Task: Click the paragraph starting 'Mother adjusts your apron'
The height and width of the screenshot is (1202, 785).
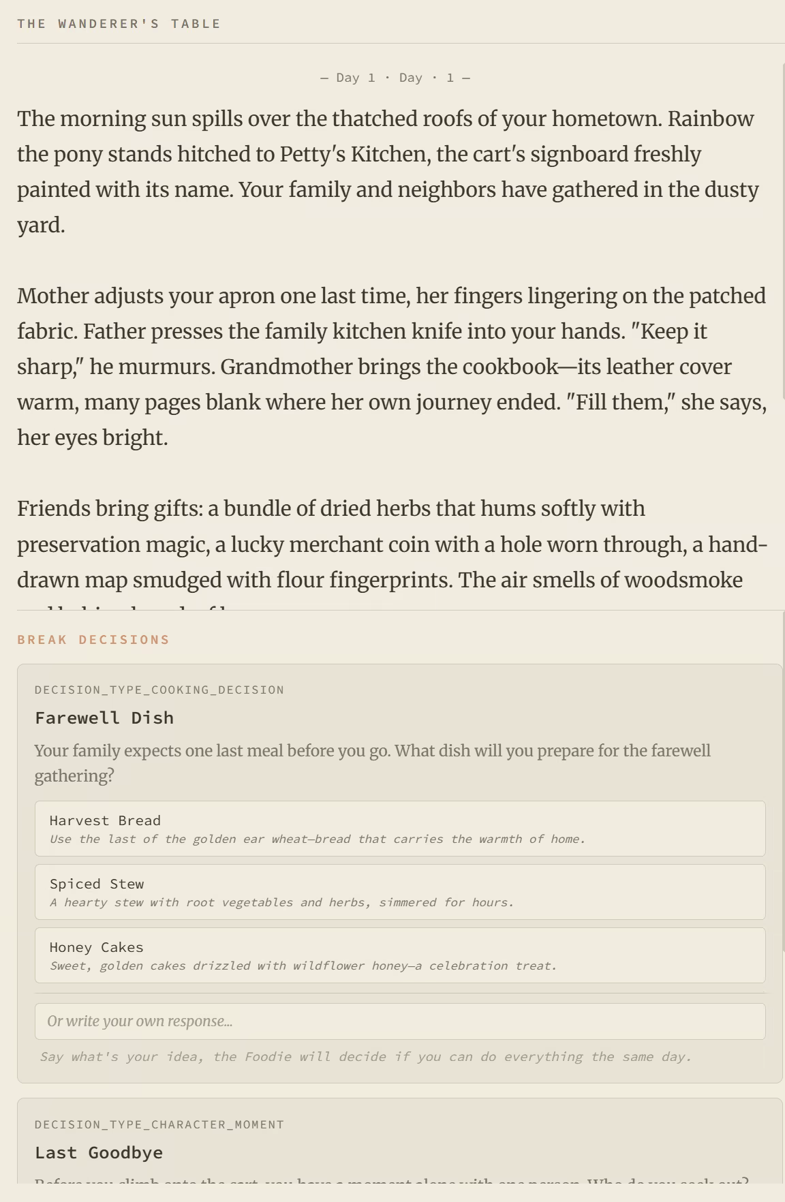Action: 392,367
